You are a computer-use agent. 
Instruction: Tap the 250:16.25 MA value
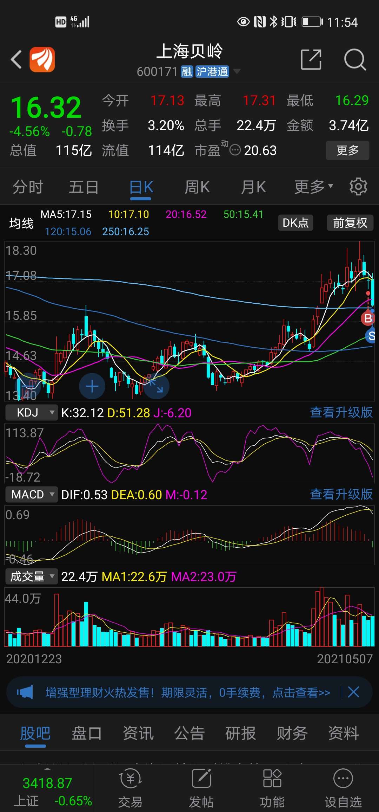pos(126,231)
